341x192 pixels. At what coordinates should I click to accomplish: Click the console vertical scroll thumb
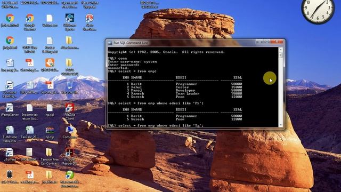click(281, 55)
